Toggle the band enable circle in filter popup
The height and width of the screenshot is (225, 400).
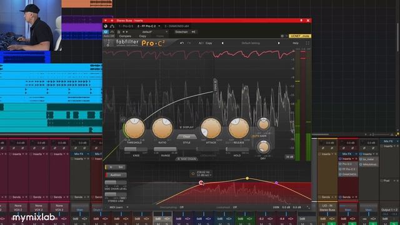coord(193,174)
